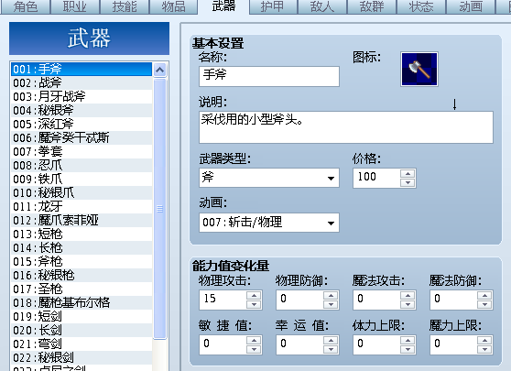Select weapon 008:忍爪

82,165
